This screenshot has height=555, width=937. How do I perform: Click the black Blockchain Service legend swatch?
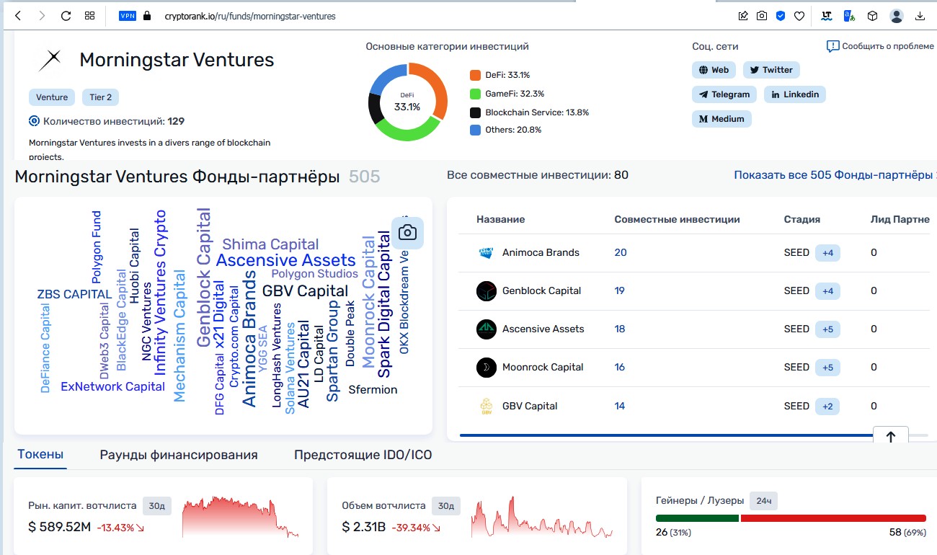click(x=475, y=112)
